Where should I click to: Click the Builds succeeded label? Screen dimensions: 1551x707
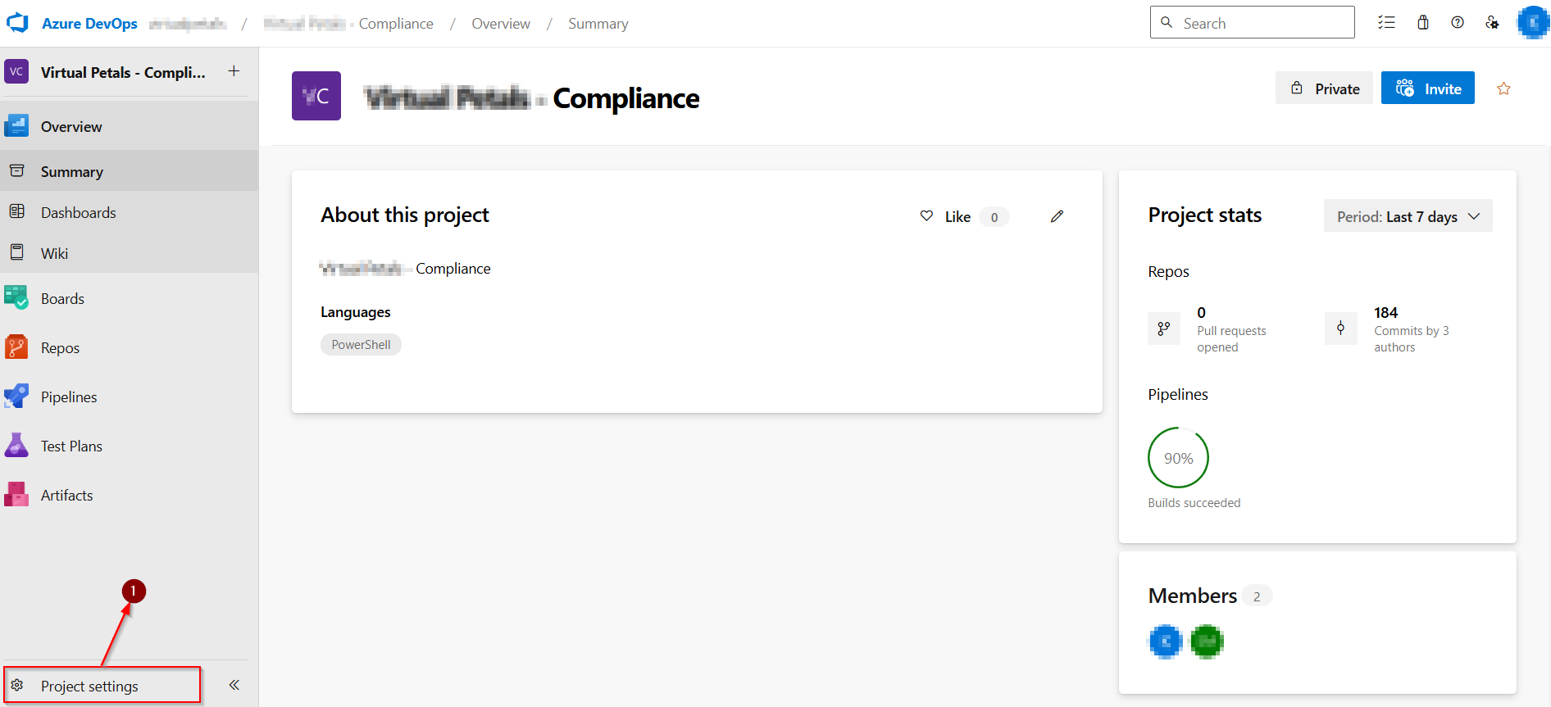[x=1194, y=503]
